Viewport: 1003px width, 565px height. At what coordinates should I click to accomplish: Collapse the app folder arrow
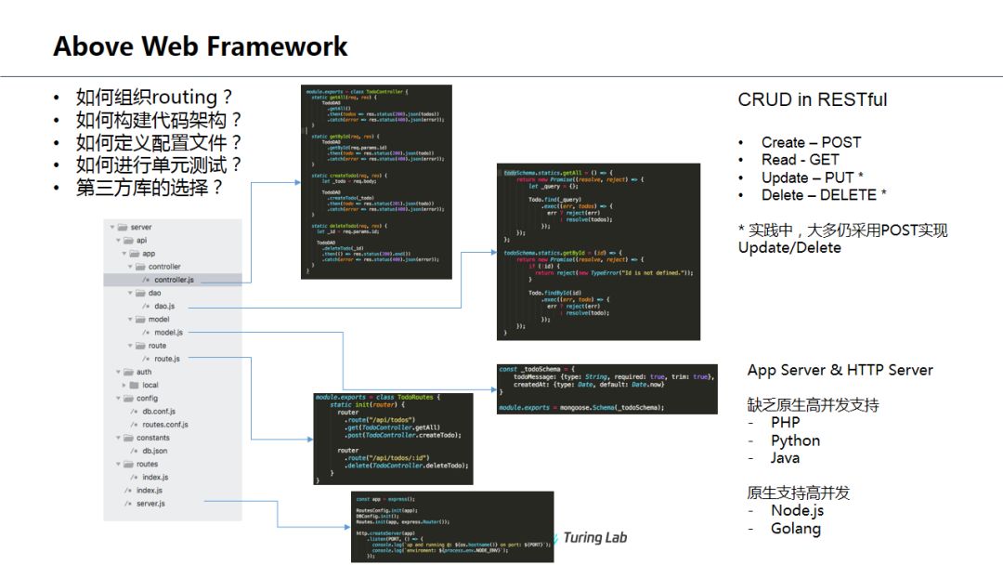(124, 254)
